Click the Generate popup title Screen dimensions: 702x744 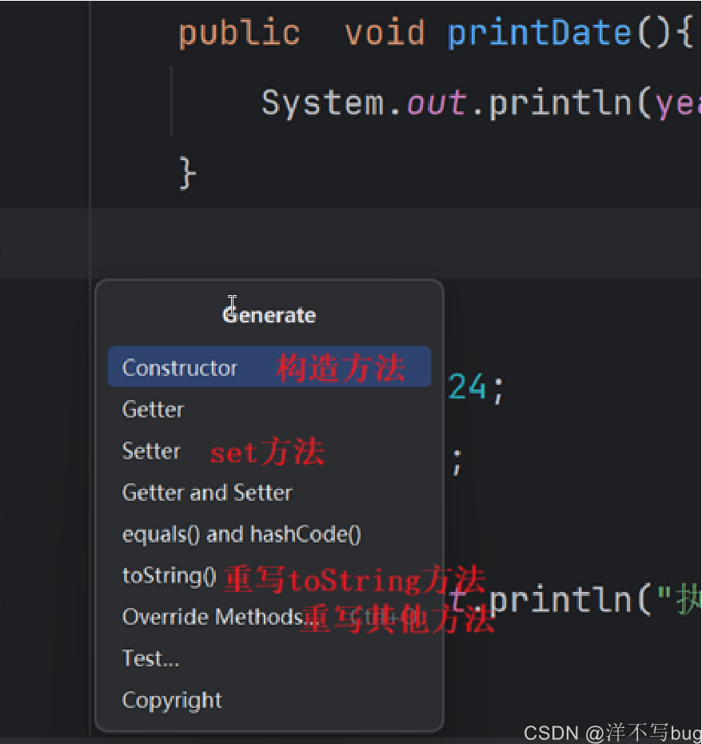pyautogui.click(x=269, y=315)
